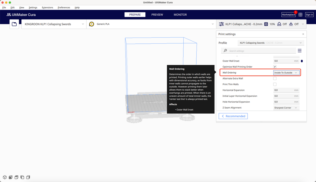Select front view camera icon
Screen dimensions: 316x182
coord(10,177)
